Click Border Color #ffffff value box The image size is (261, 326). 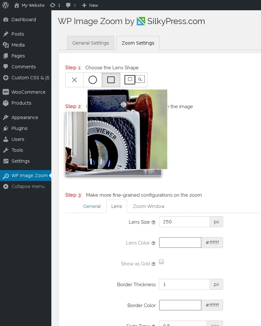coord(212,305)
